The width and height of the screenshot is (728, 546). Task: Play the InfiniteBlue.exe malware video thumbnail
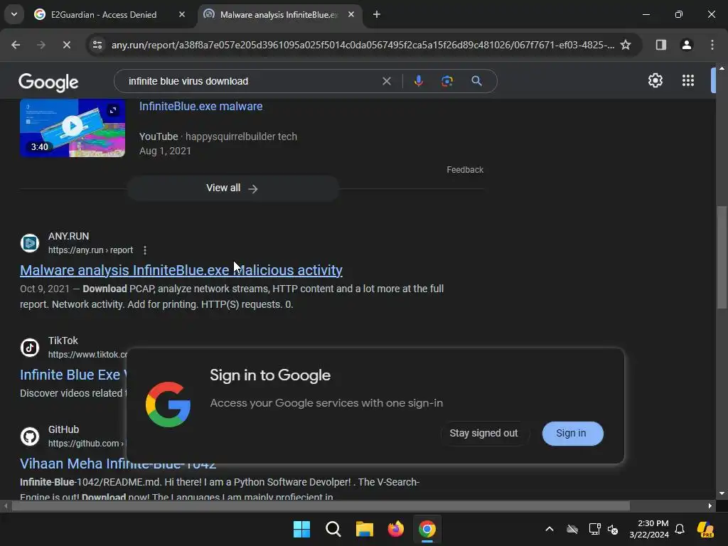click(73, 128)
